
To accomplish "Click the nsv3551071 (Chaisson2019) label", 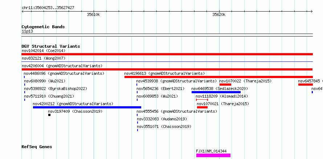I will click(164, 126).
